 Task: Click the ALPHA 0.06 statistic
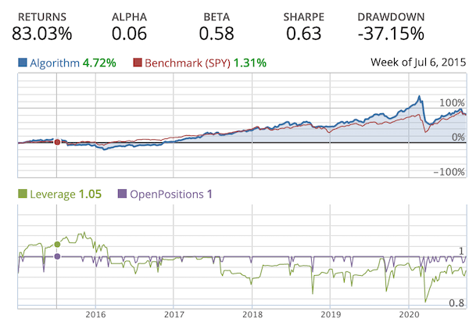pos(128,27)
